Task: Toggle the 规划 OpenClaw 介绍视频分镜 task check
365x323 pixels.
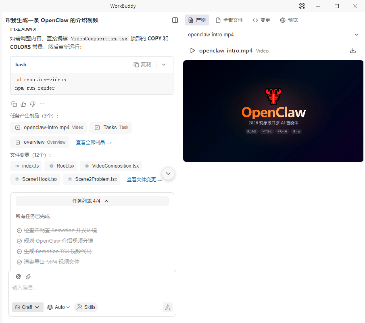Action: pyautogui.click(x=19, y=241)
